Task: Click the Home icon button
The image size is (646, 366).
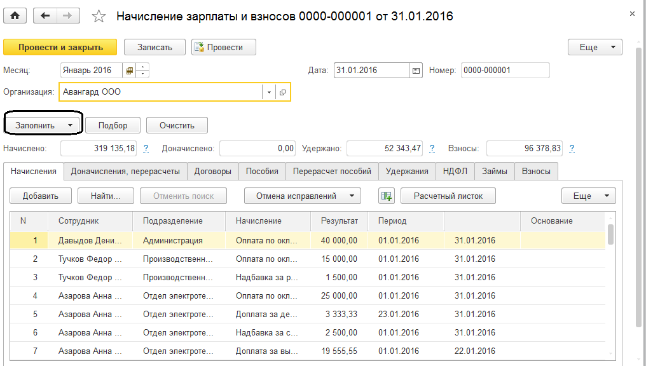Action: click(15, 16)
